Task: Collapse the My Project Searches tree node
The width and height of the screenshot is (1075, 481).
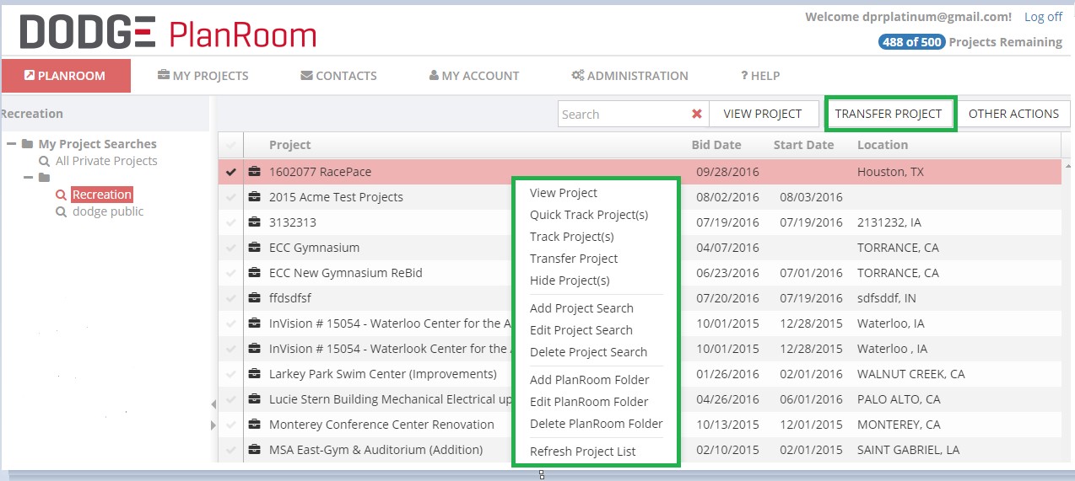Action: point(12,144)
